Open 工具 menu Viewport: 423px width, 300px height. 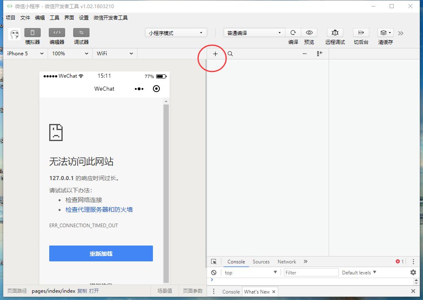[54, 18]
